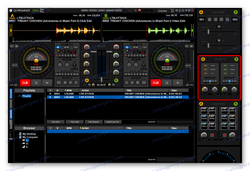Image resolution: width=250 pixels, height=171 pixels.
Task: Click the File Info button
Action: click(55, 122)
